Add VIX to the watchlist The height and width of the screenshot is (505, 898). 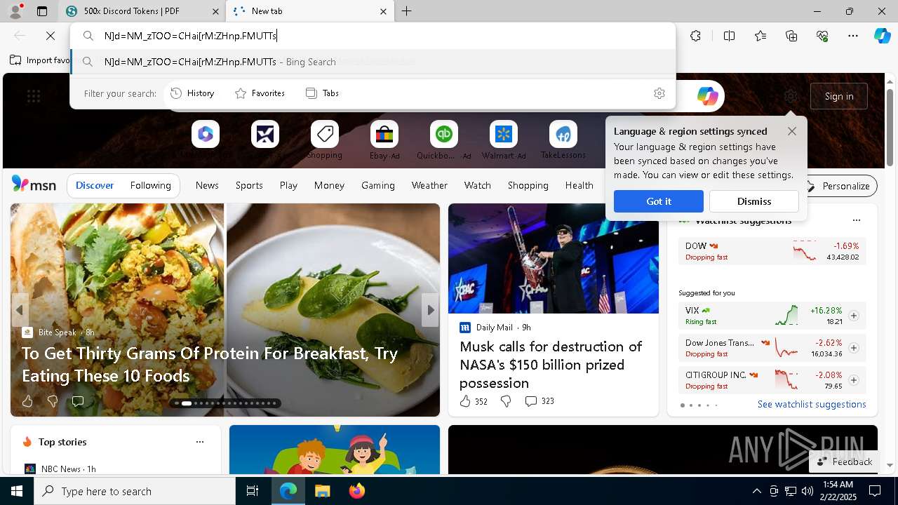point(853,316)
